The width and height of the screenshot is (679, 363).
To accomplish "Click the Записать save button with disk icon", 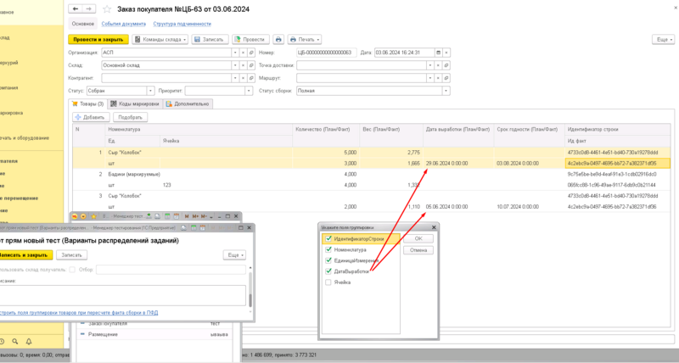I will pyautogui.click(x=208, y=40).
